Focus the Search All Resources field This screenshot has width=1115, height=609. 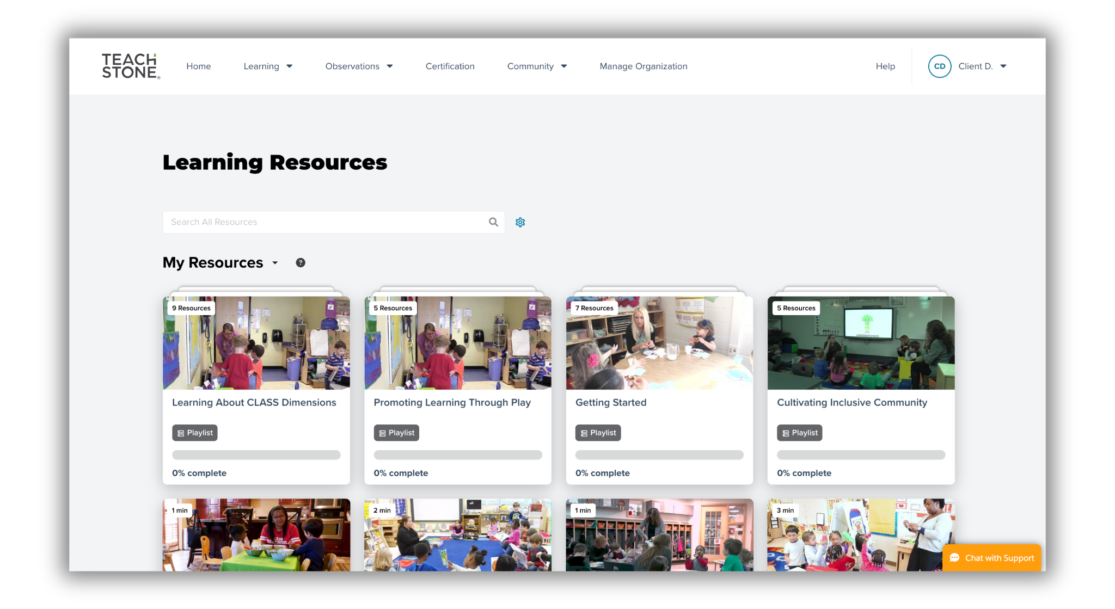point(327,222)
